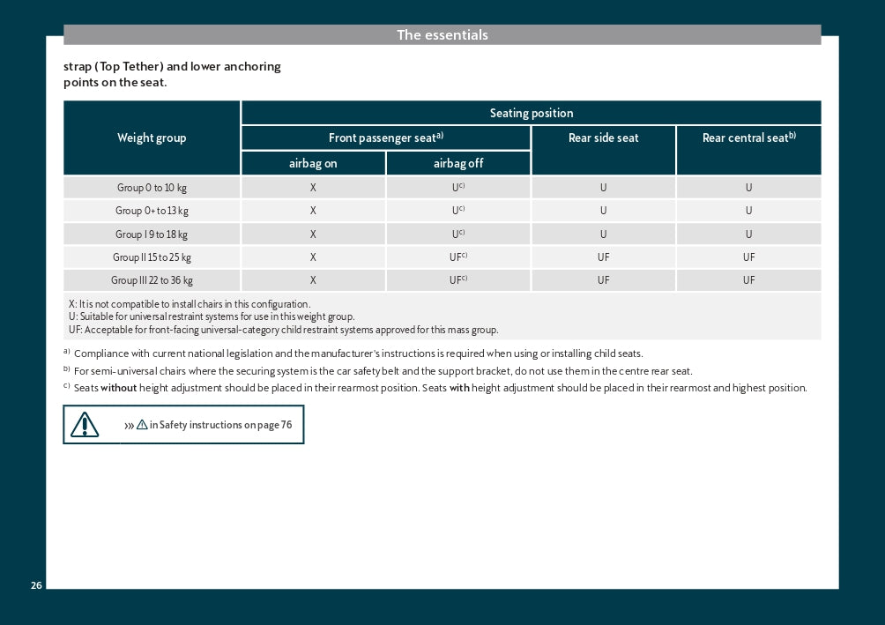Image resolution: width=885 pixels, height=625 pixels.
Task: Click the "Group III 22 to 36 kg" row label
Action: pyautogui.click(x=152, y=280)
